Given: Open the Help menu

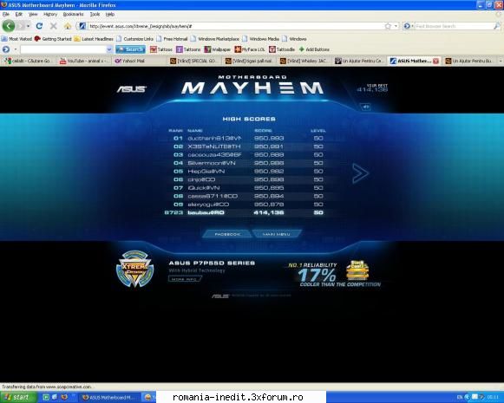Looking at the screenshot, I should tap(110, 14).
